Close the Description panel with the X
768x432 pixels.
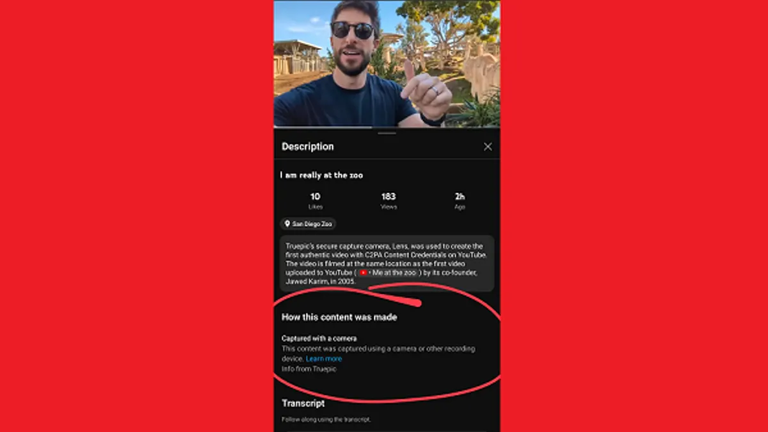[x=488, y=147]
